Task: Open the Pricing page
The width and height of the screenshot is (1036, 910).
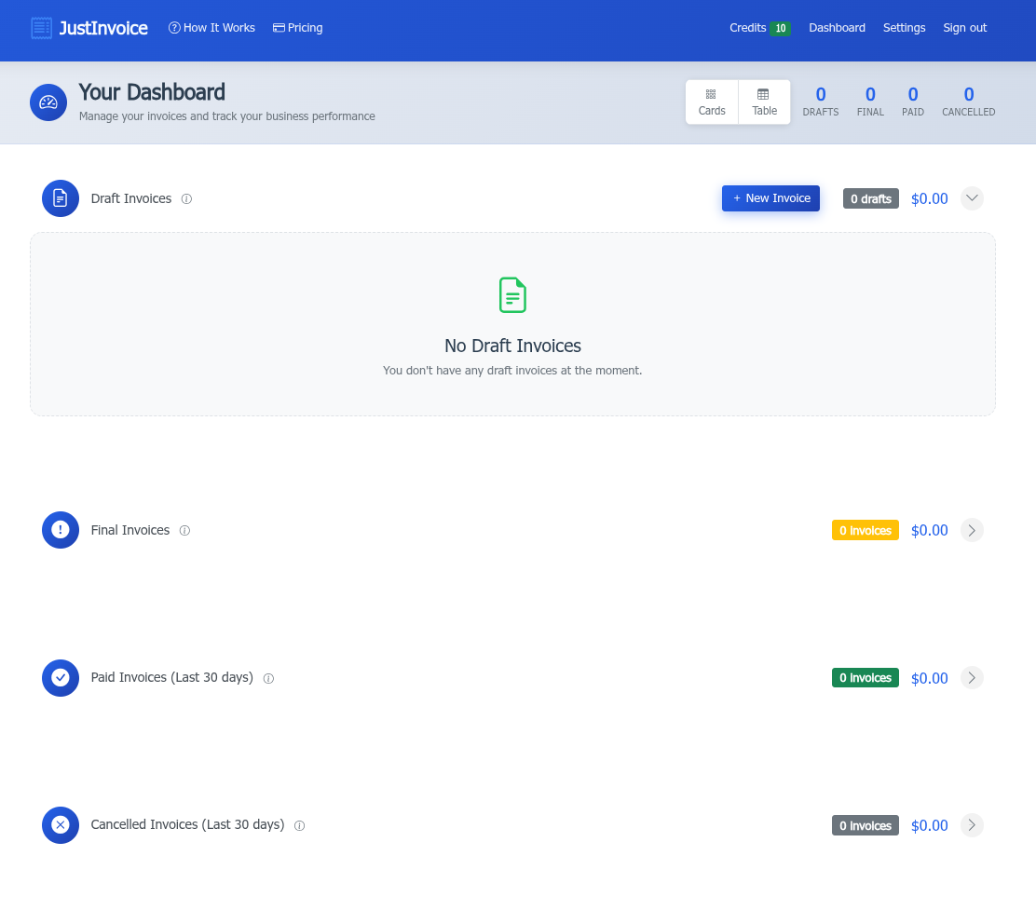Action: [298, 28]
